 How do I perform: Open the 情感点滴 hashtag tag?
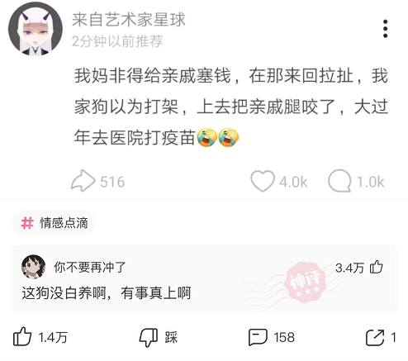coord(54,223)
